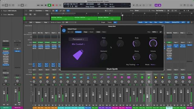Click the Volume knob in Drum Synth

point(153,57)
